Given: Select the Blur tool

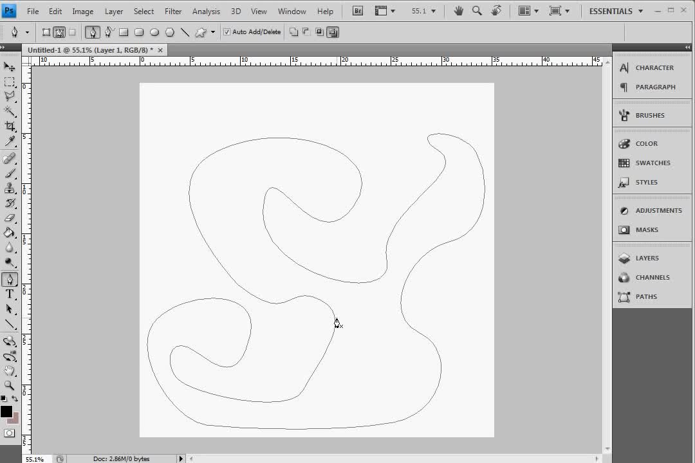Looking at the screenshot, I should (9, 248).
